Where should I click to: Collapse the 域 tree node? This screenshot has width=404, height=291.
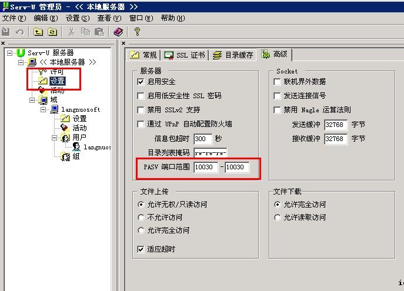pos(32,100)
